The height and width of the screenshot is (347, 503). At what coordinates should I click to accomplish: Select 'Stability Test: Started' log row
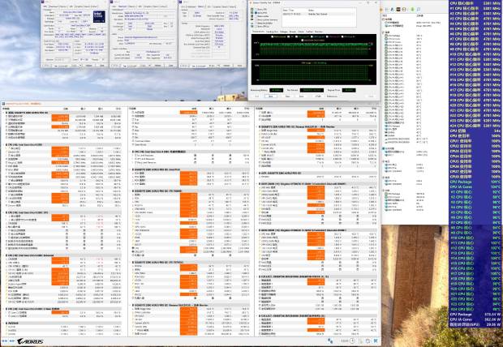click(318, 14)
